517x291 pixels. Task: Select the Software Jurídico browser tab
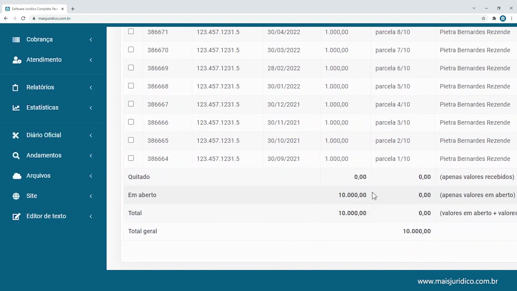[x=35, y=8]
